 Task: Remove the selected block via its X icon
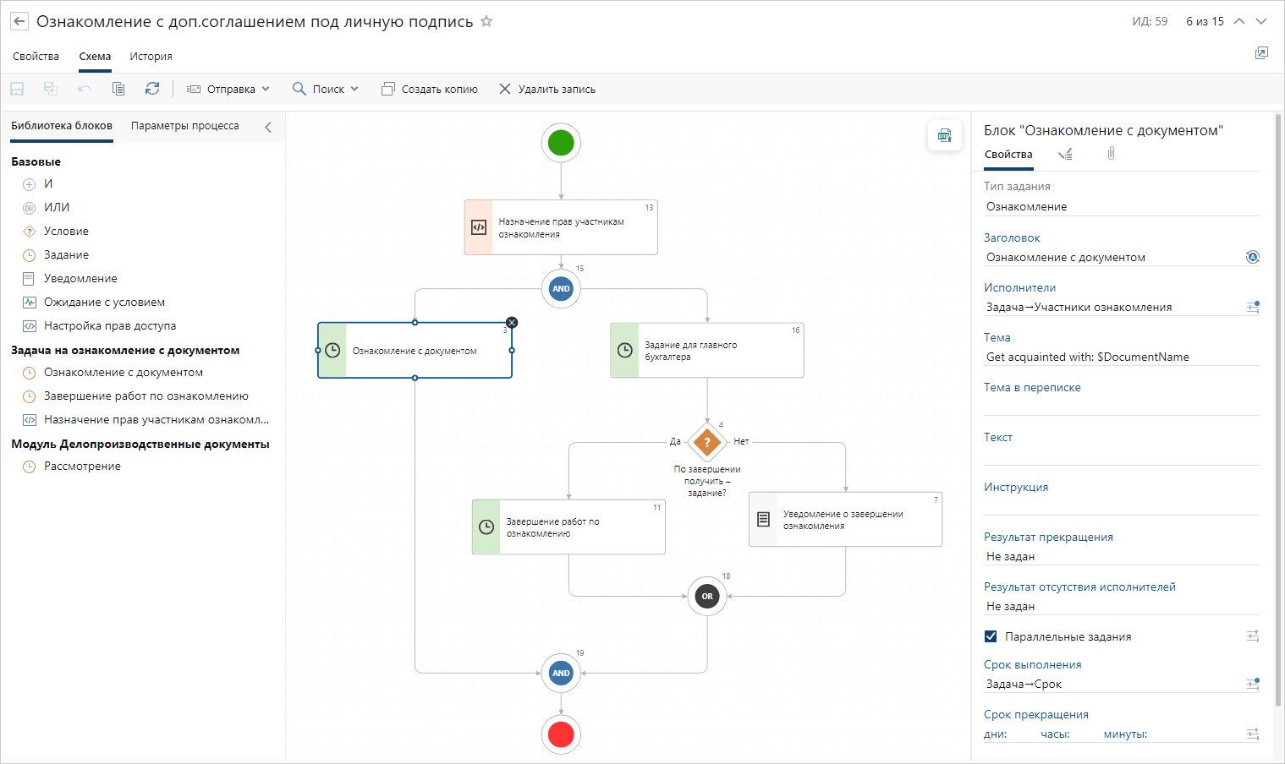click(512, 323)
